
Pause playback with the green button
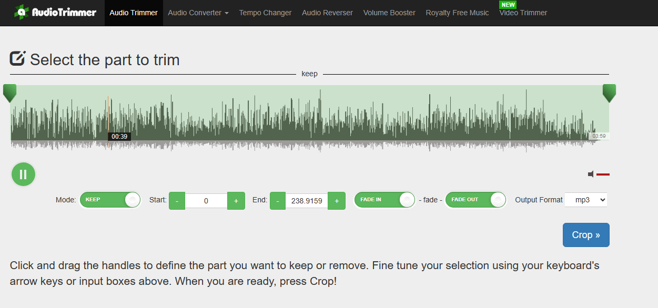coord(23,174)
